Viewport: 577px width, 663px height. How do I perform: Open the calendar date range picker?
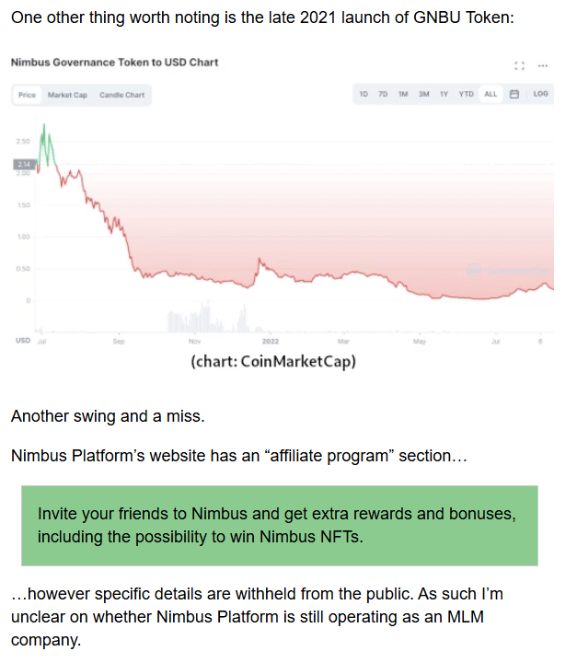514,94
